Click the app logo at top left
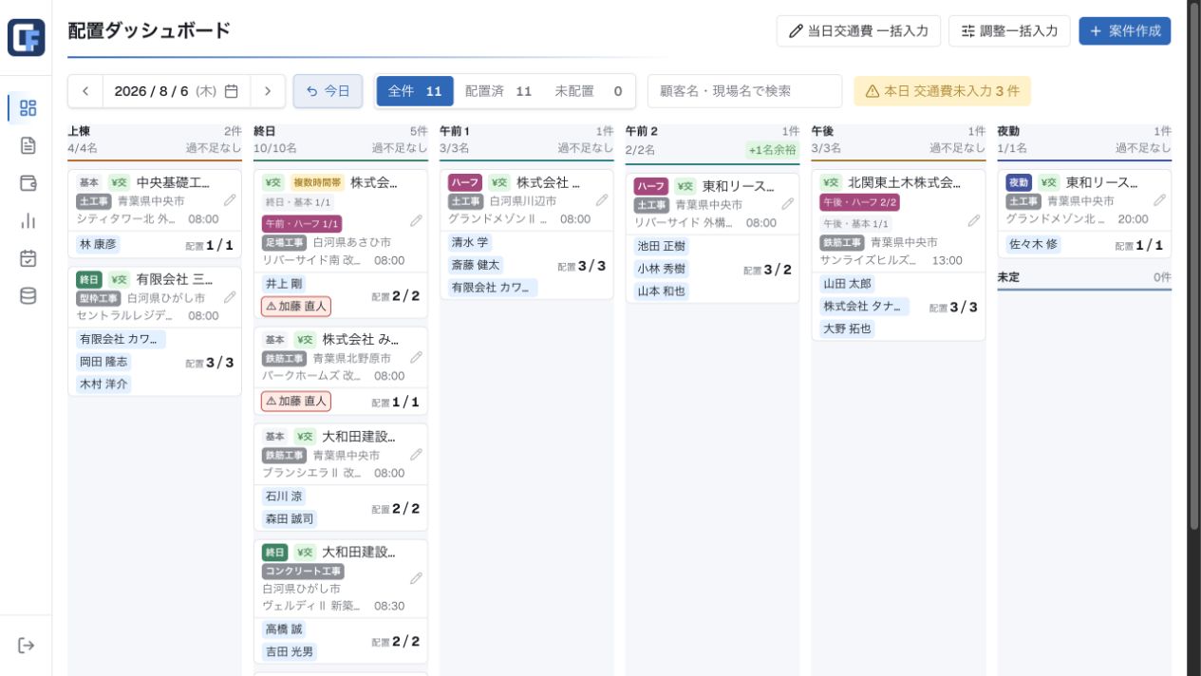The image size is (1201, 676). (x=26, y=38)
